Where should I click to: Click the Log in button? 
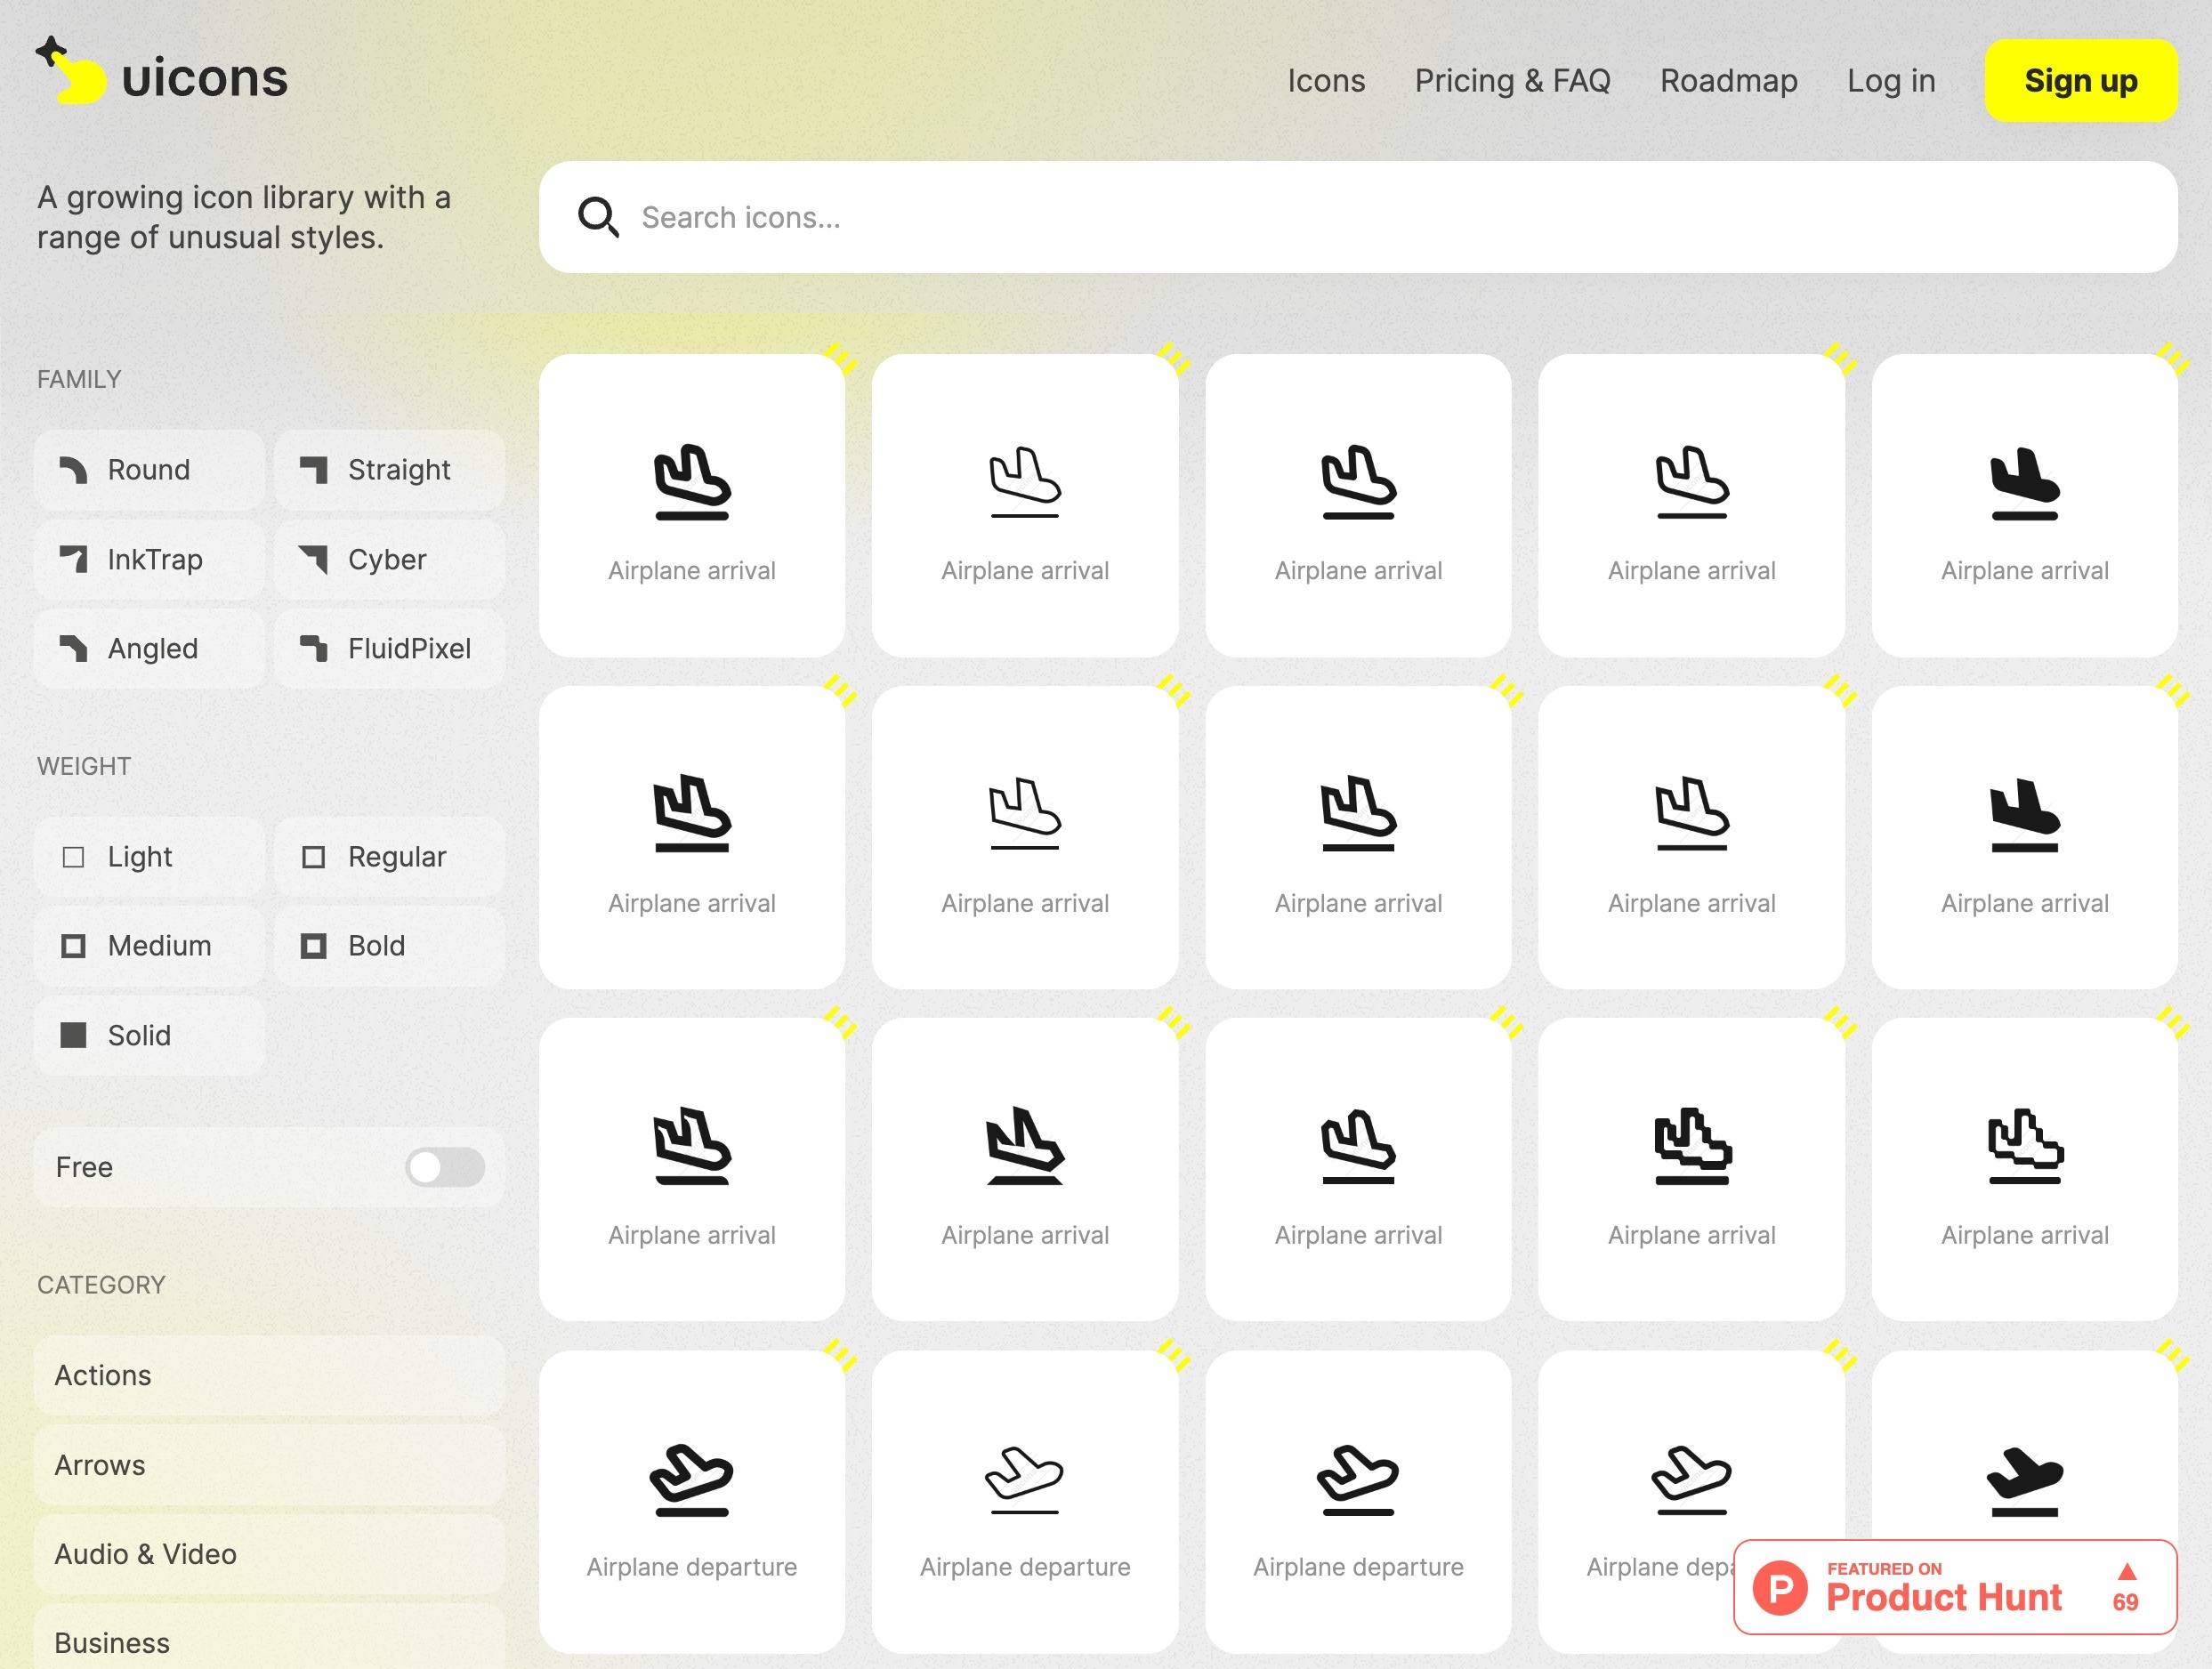point(1892,81)
